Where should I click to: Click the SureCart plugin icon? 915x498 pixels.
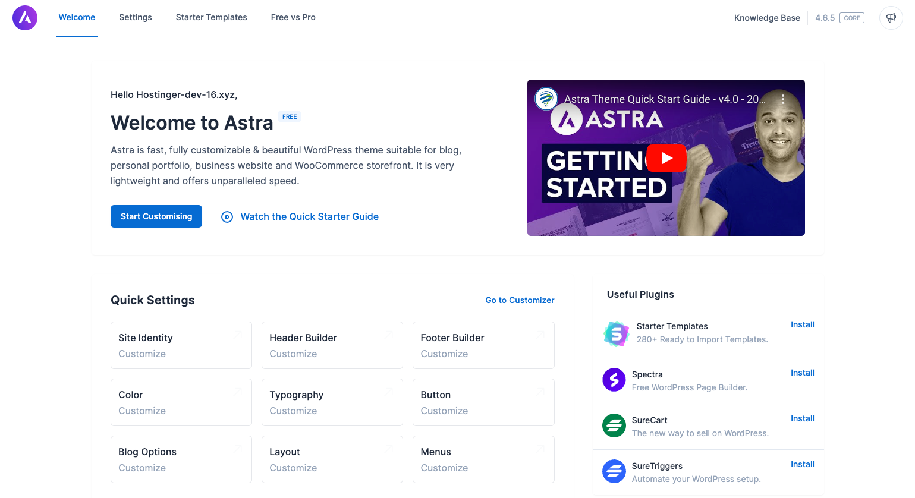614,425
